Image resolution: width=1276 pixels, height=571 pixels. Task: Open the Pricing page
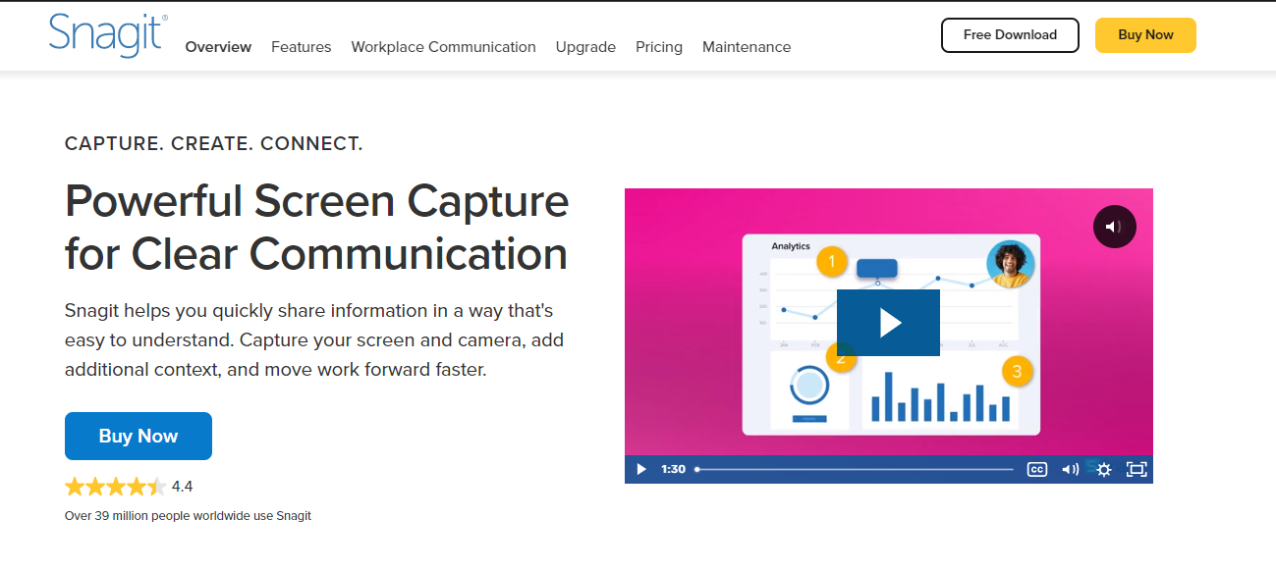[659, 47]
